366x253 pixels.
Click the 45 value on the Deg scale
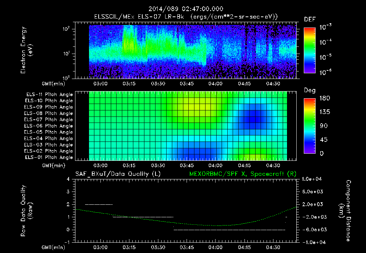coord(325,140)
